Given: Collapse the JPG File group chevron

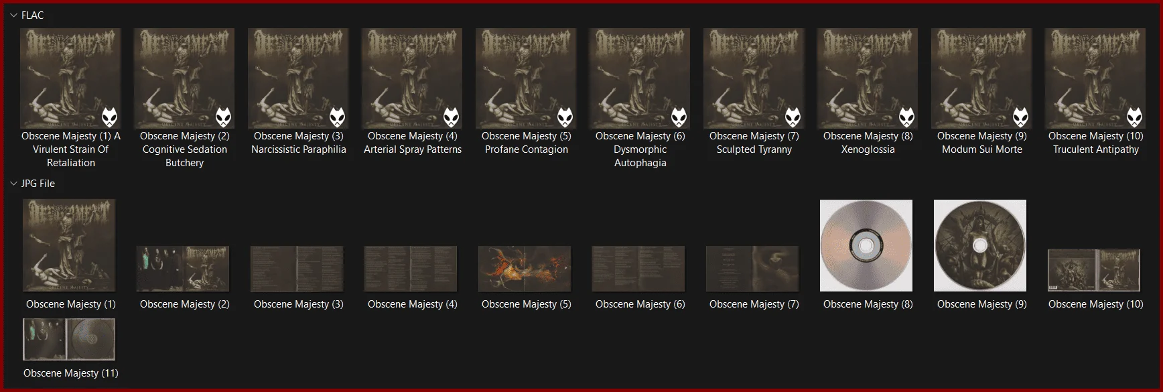Looking at the screenshot, I should click(13, 184).
